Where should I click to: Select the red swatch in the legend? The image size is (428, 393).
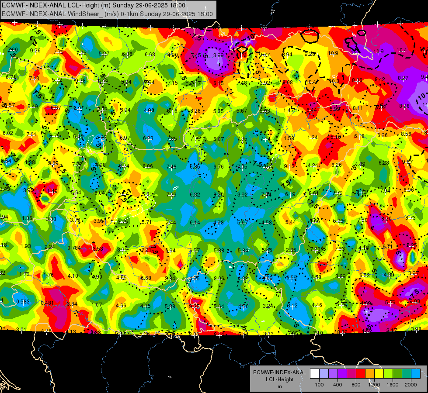pyautogui.click(x=361, y=374)
